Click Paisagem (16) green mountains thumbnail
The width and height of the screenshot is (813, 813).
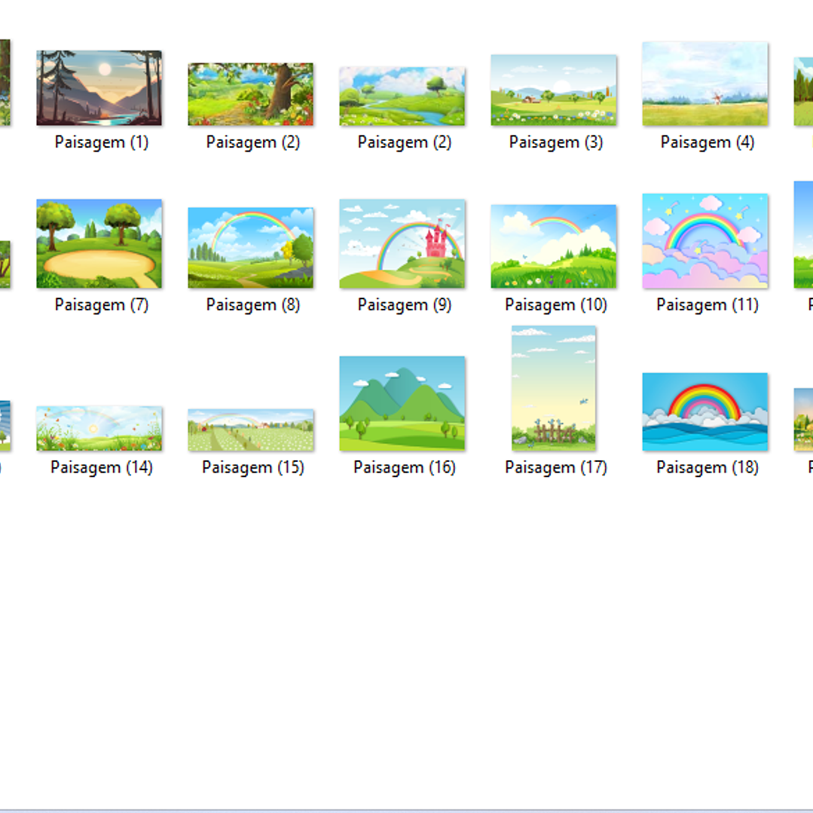pos(402,403)
